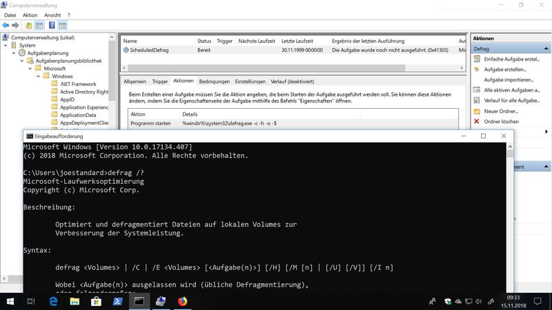Open the notification center icon
The width and height of the screenshot is (552, 310).
click(x=538, y=301)
